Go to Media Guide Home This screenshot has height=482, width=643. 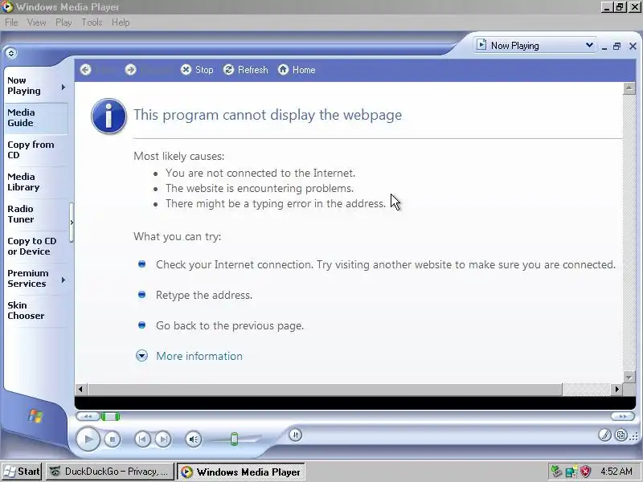pyautogui.click(x=297, y=70)
